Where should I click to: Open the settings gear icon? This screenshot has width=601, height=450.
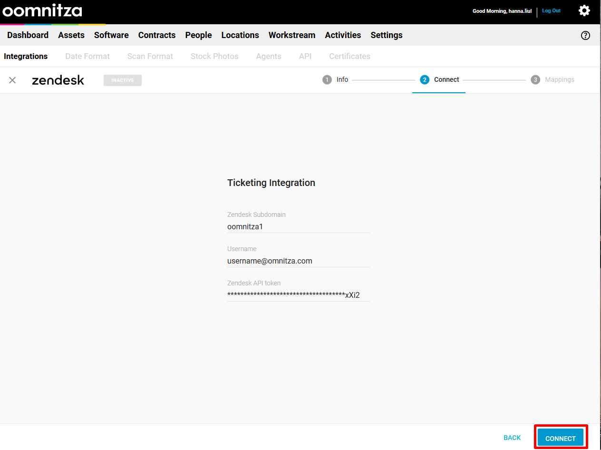click(584, 10)
